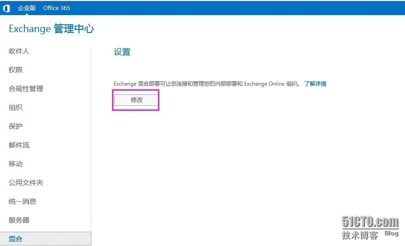The image size is (405, 246).
Task: Open 收件人 in the sidebar
Action: tap(19, 51)
